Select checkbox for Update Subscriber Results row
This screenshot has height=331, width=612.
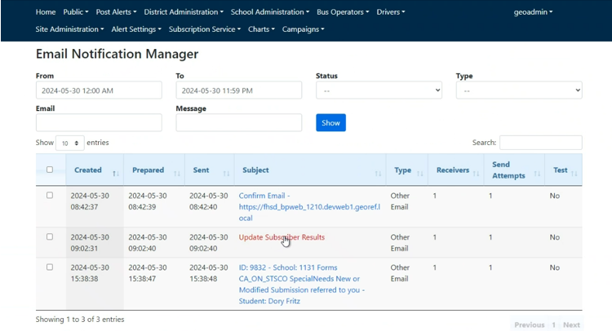pyautogui.click(x=50, y=237)
